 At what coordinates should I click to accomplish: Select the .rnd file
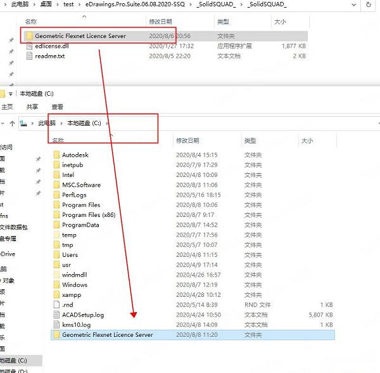pos(67,304)
